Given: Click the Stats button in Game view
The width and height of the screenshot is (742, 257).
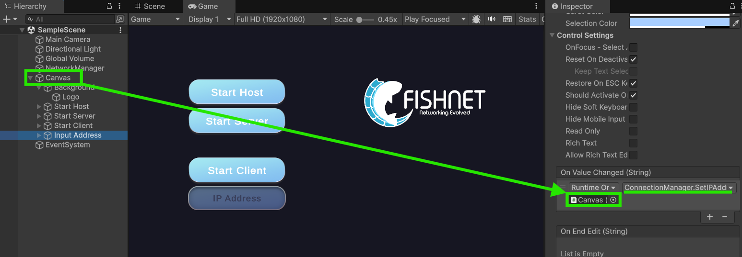Looking at the screenshot, I should pos(527,19).
